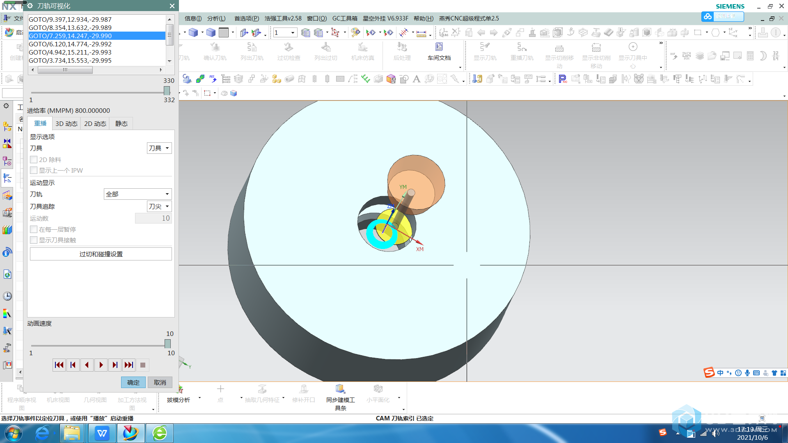Open the 首选项(P) menu
This screenshot has width=788, height=443.
pos(247,18)
